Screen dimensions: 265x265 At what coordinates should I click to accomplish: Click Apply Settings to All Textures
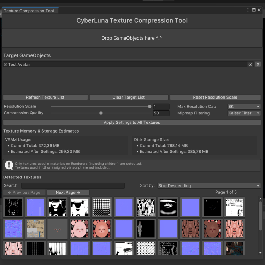click(x=132, y=122)
